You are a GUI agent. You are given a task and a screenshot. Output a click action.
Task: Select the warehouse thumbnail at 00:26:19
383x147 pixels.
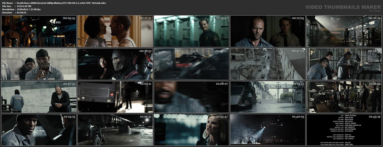point(344,31)
